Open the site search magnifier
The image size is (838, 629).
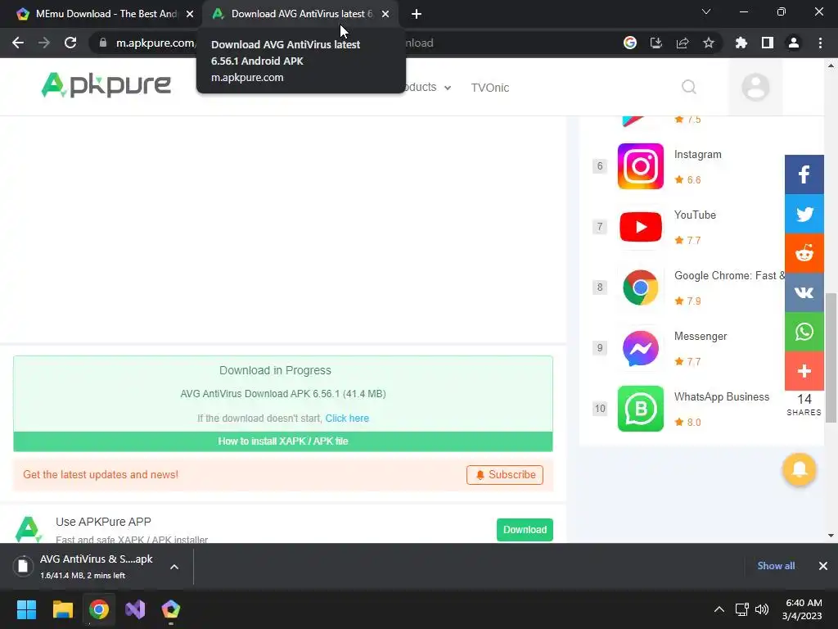(689, 87)
